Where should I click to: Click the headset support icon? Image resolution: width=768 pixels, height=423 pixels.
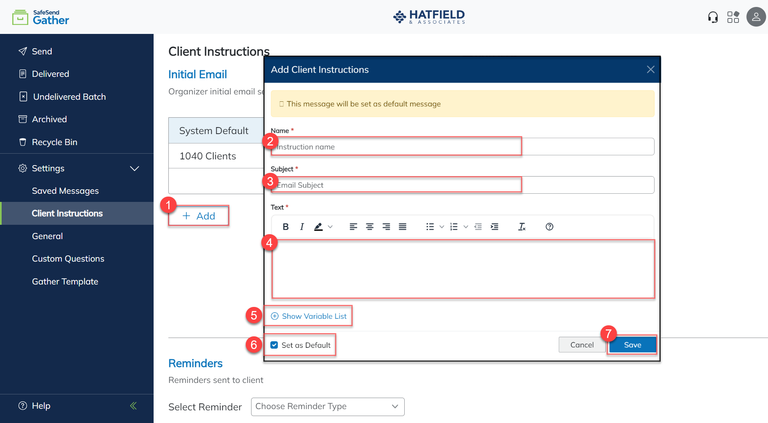coord(713,17)
